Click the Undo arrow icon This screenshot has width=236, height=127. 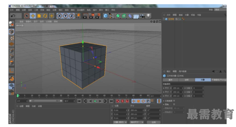[13, 16]
